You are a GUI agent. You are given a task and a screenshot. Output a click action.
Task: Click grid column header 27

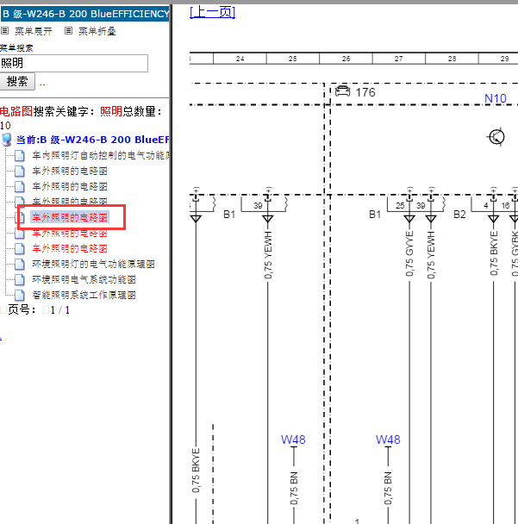click(399, 59)
